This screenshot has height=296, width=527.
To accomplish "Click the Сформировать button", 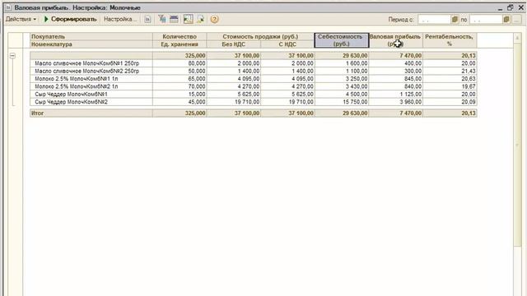I will (x=70, y=19).
